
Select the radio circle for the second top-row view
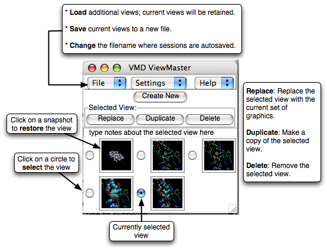tap(141, 155)
